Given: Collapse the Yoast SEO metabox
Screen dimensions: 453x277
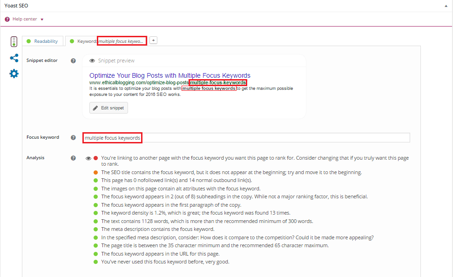Looking at the screenshot, I should click(446, 5).
